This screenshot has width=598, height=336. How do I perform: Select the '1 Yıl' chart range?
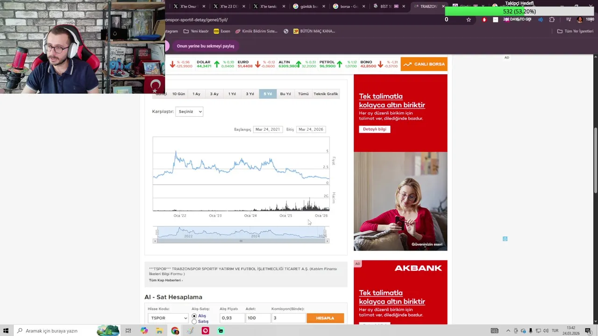pyautogui.click(x=232, y=94)
